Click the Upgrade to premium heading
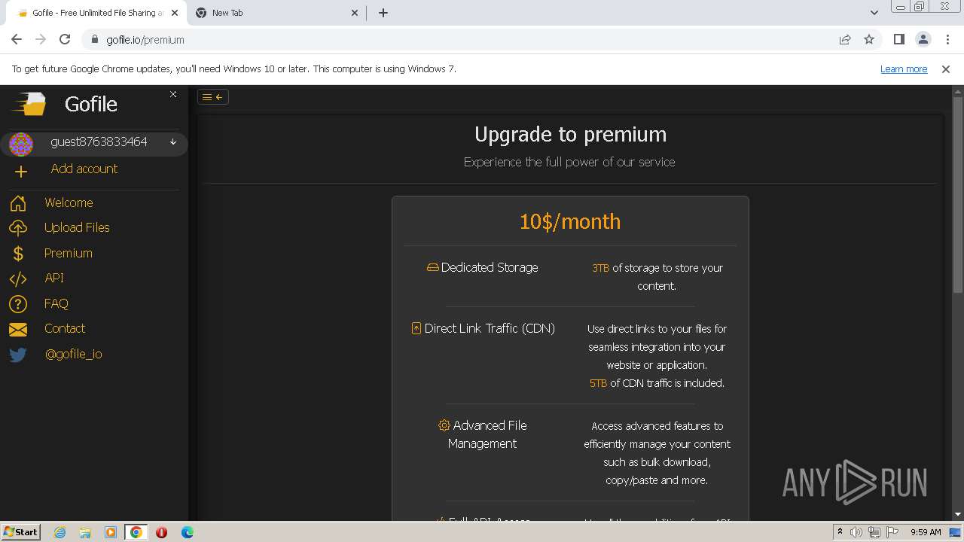This screenshot has width=964, height=542. [570, 134]
